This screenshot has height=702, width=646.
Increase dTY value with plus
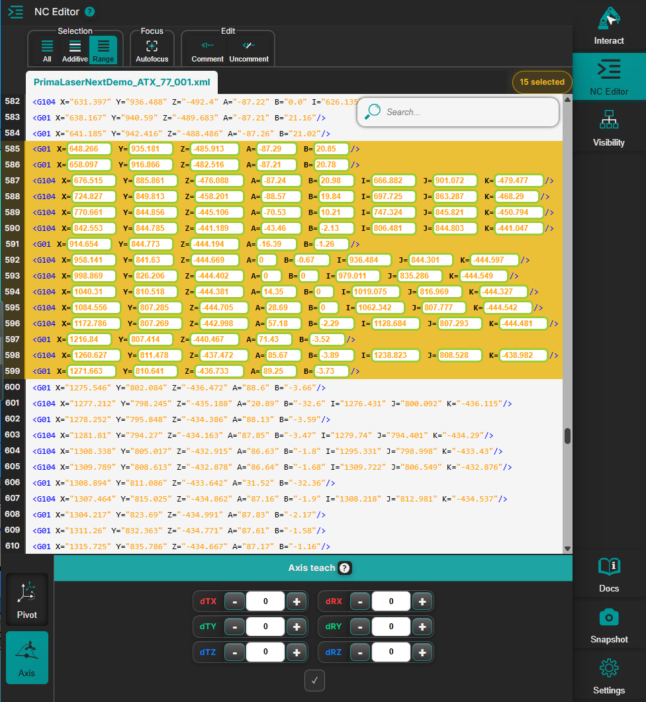point(296,627)
